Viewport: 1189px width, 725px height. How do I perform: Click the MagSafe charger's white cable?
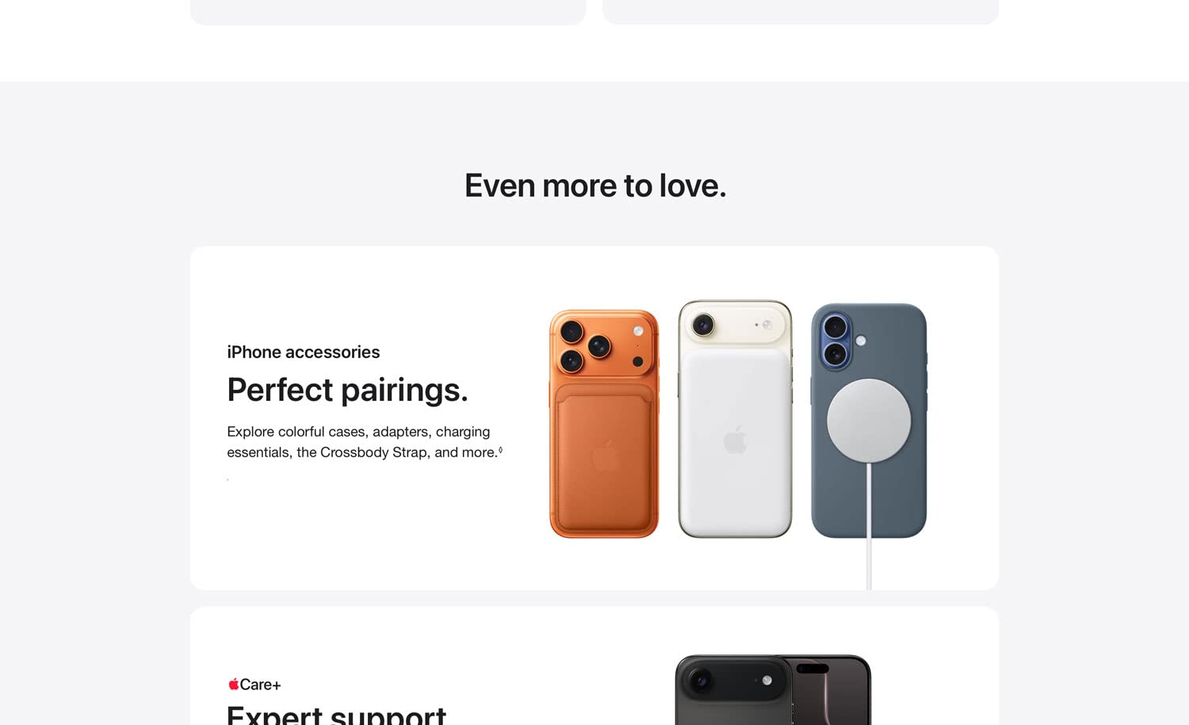[x=869, y=526]
